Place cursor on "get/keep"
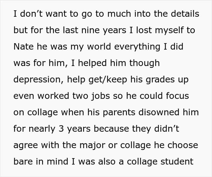This screenshot has width=212, height=177. pyautogui.click(x=108, y=80)
